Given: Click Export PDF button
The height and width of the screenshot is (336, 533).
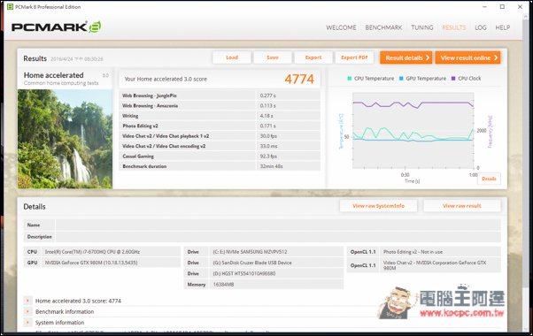Looking at the screenshot, I should 354,57.
